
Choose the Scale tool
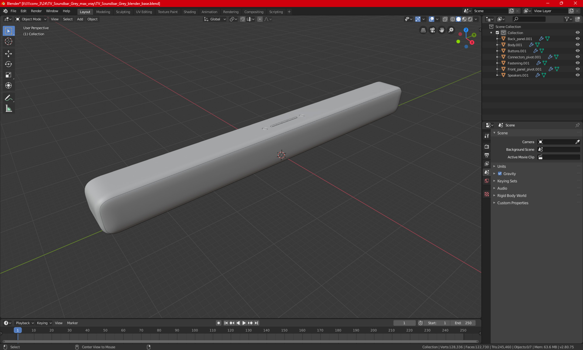coord(9,75)
